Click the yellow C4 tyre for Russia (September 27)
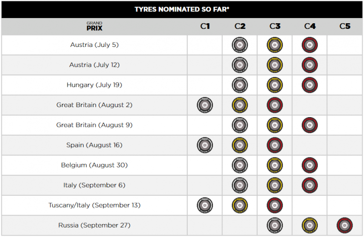 pos(310,225)
